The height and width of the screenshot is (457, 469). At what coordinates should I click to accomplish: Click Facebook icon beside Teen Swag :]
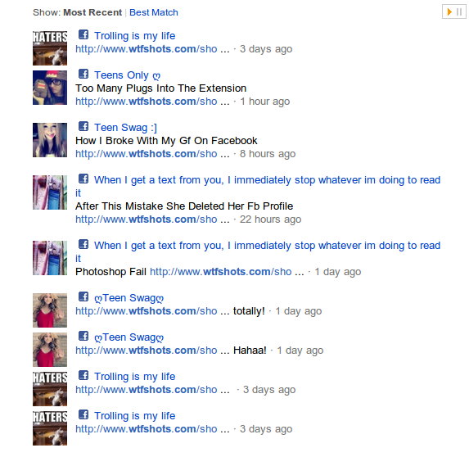83,126
